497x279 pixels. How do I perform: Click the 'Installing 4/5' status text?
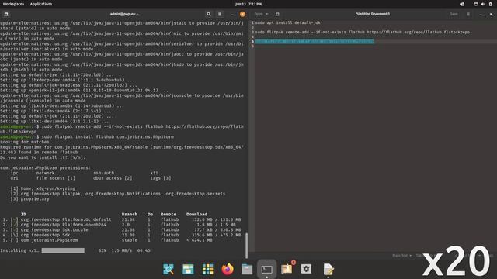coord(19,250)
